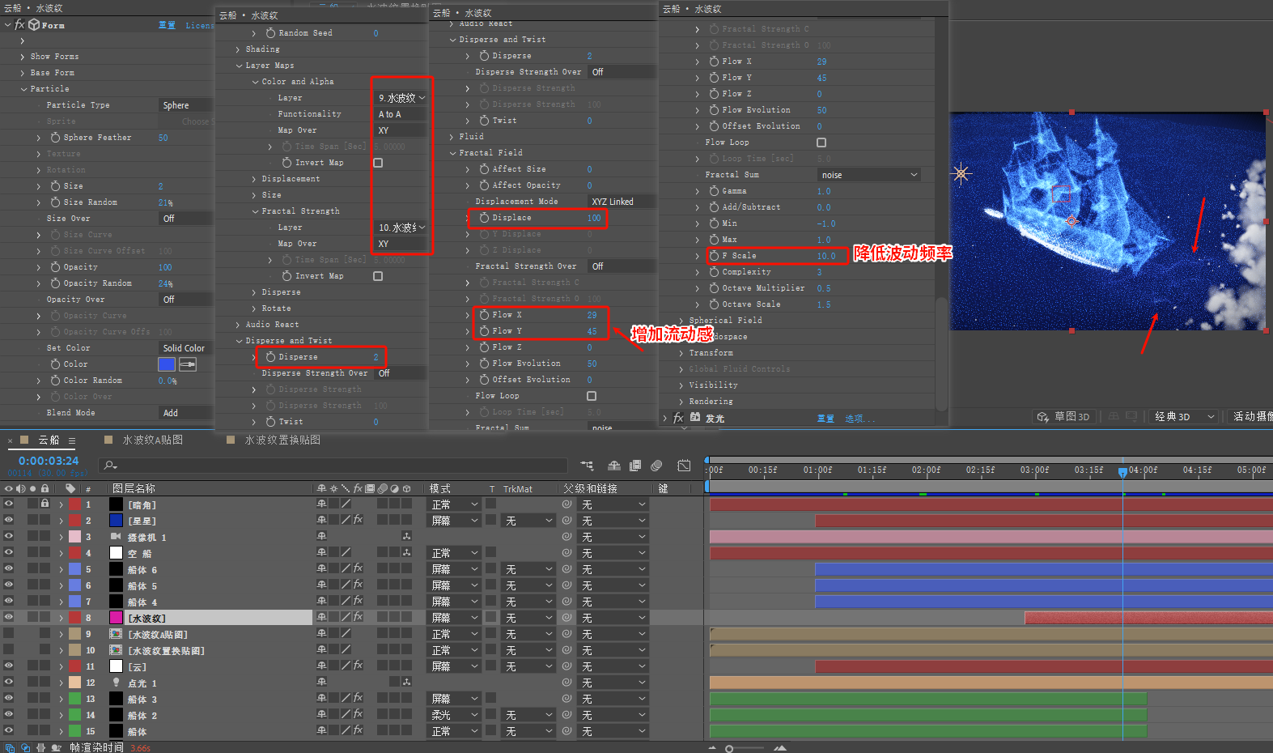Unlock the 暗角 layer lock icon
This screenshot has height=753, width=1273.
45,504
